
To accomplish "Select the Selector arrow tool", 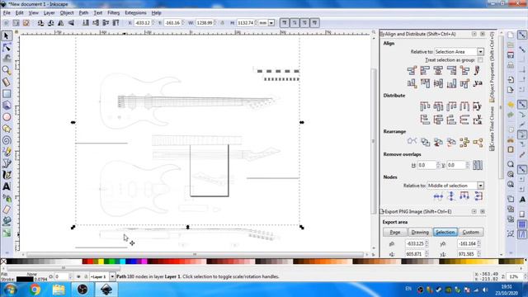I will coord(7,35).
